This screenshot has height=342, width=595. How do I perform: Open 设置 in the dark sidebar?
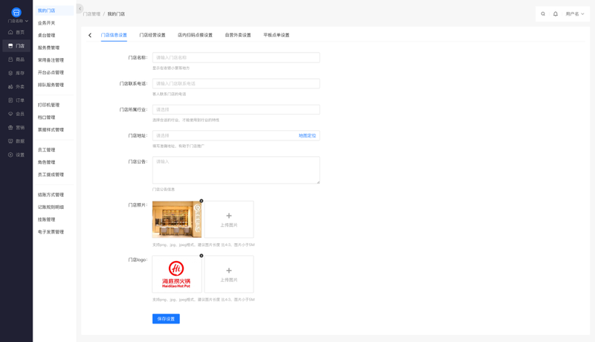coord(16,155)
